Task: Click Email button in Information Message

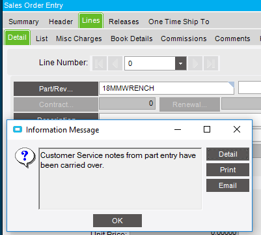Action: point(228,185)
